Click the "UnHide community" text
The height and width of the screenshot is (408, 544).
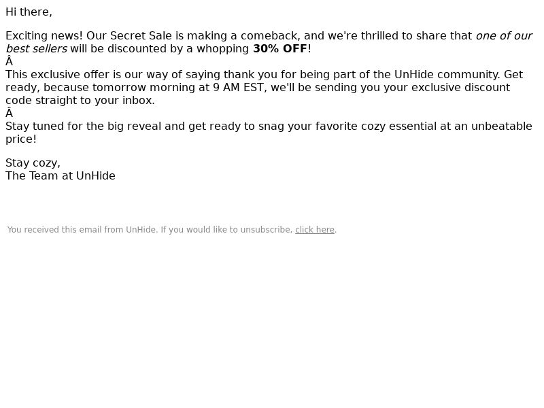[x=445, y=75]
